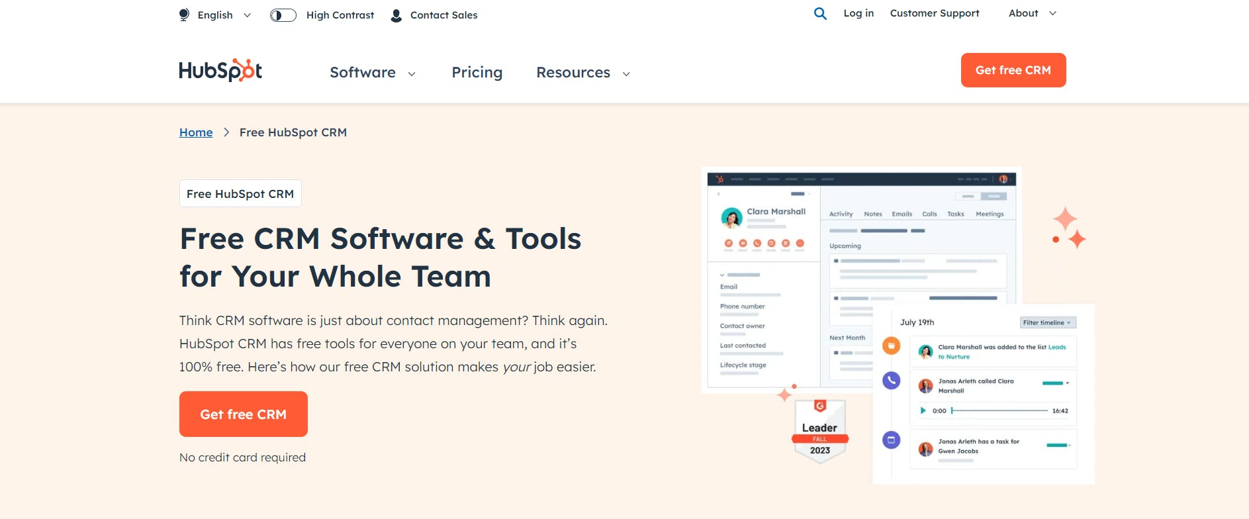Click the orange list icon in timeline
Viewport: 1249px width, 519px height.
892,346
